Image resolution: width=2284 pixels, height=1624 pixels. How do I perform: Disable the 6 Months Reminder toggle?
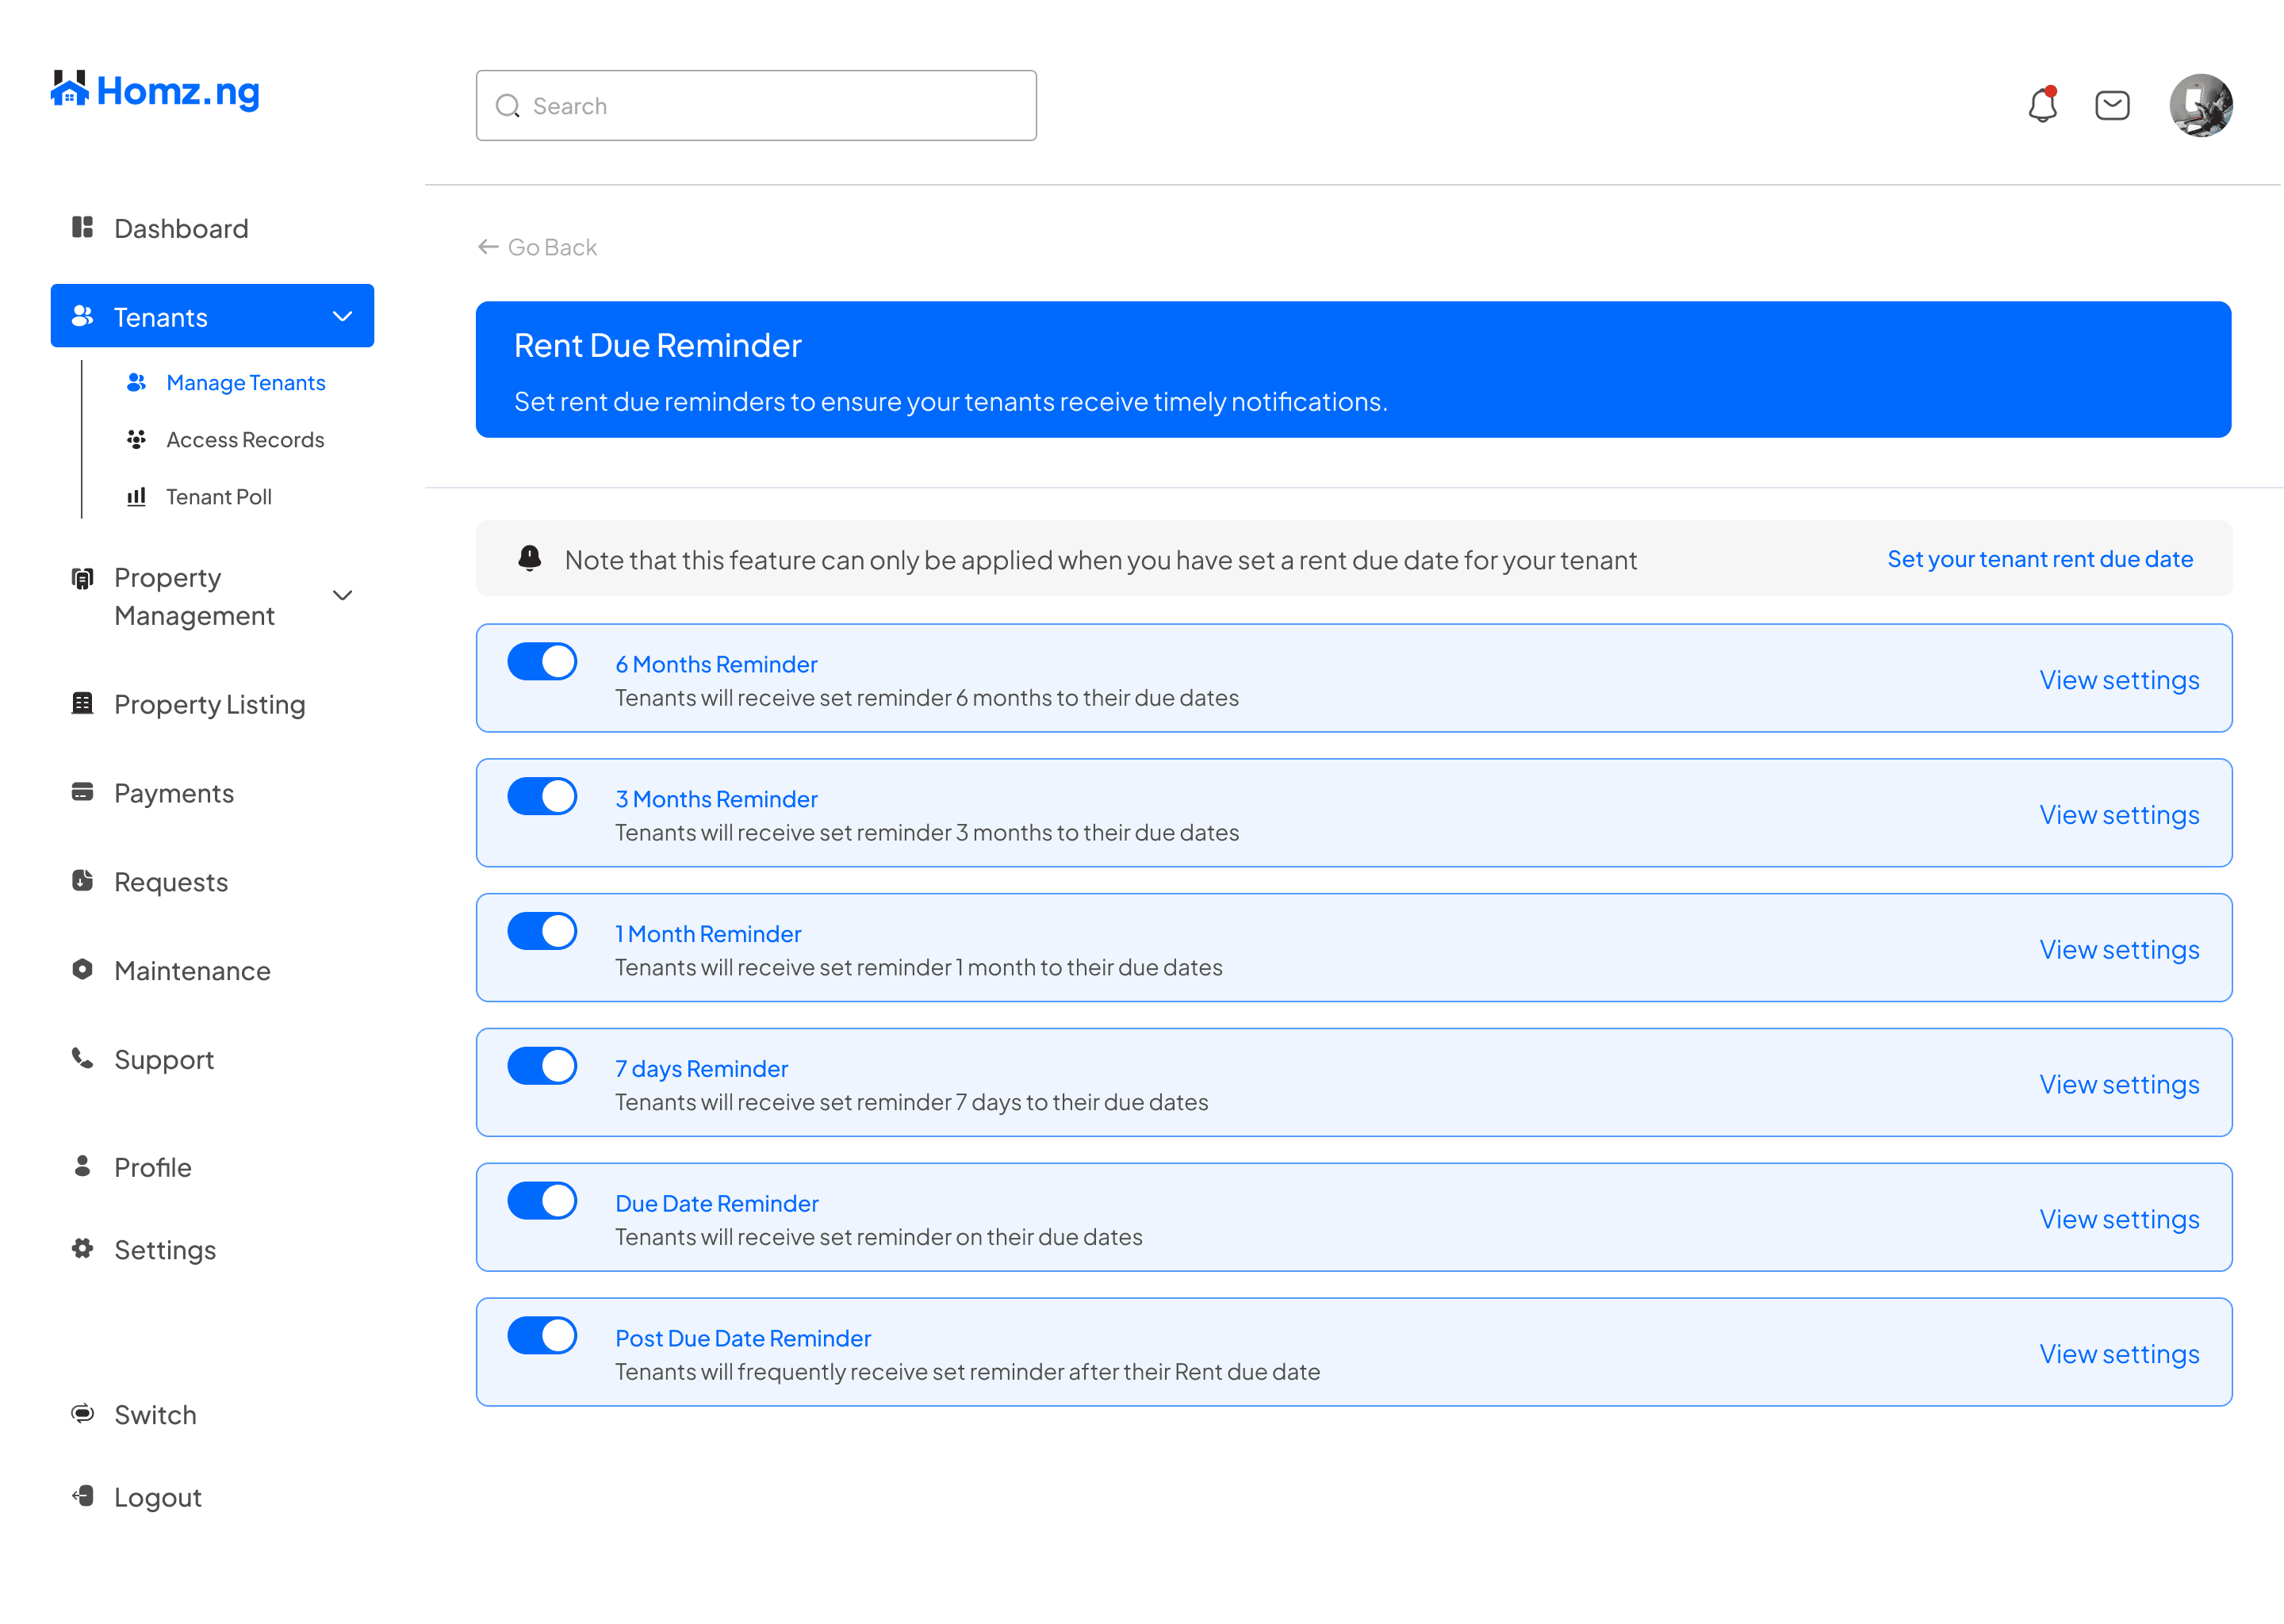point(542,662)
